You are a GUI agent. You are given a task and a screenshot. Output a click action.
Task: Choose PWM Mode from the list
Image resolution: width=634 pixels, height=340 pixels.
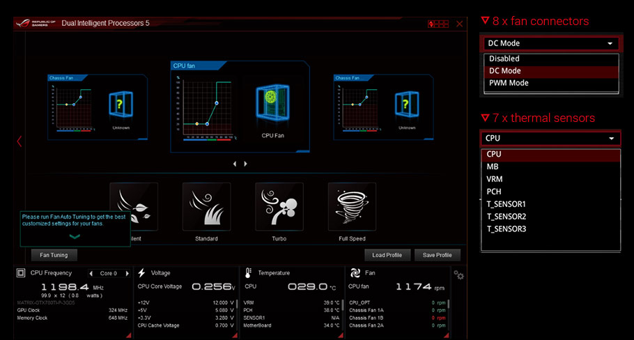[509, 83]
